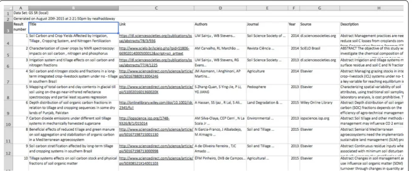412x171 pixels.
Task: Click the 'Data Set: GS SR (local)' cell
Action: tap(31, 13)
